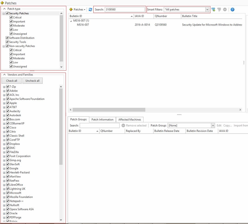Screen dimensions: 248x224
Task: Open the Smart Filters dropdown
Action: click(207, 10)
